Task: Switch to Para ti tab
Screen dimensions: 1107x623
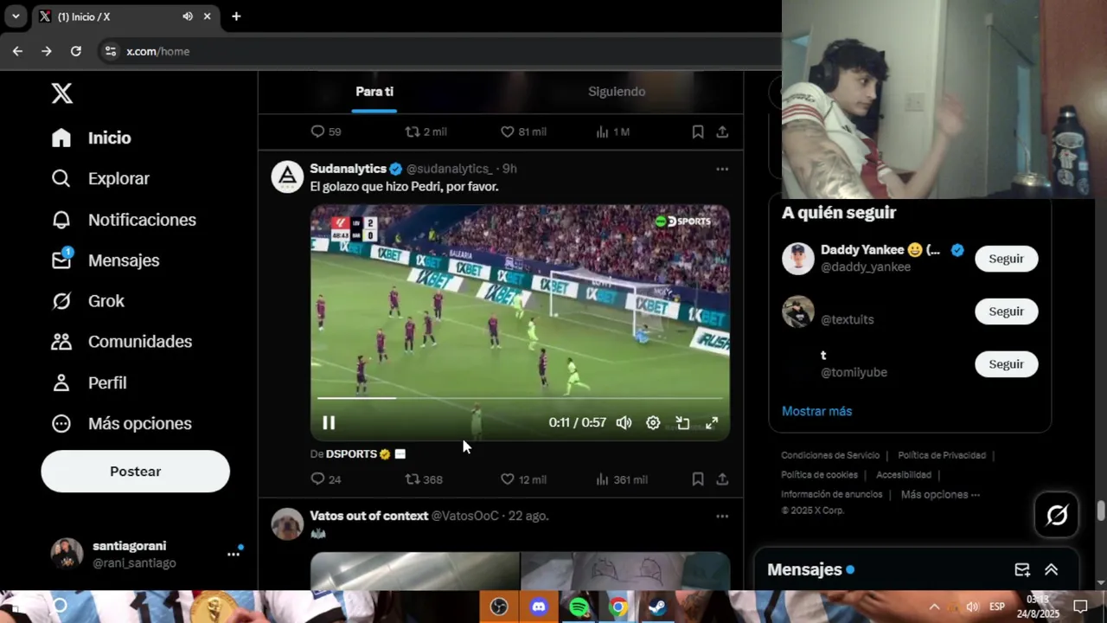Action: pyautogui.click(x=374, y=92)
